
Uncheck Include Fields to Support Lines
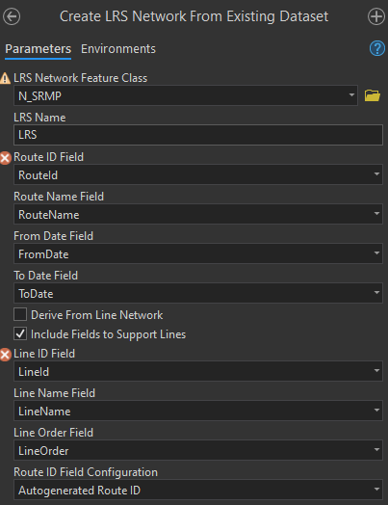click(20, 333)
